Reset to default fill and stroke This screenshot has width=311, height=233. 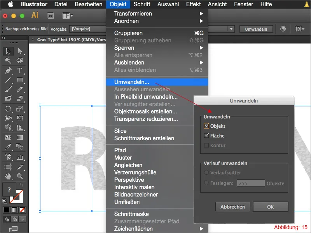pyautogui.click(x=4, y=201)
